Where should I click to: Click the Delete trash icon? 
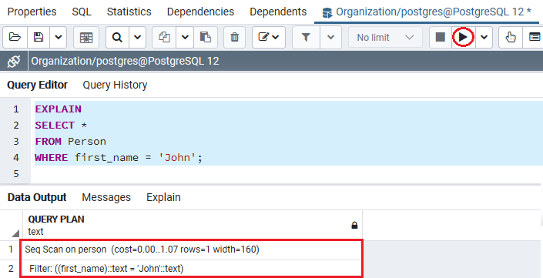pyautogui.click(x=234, y=37)
